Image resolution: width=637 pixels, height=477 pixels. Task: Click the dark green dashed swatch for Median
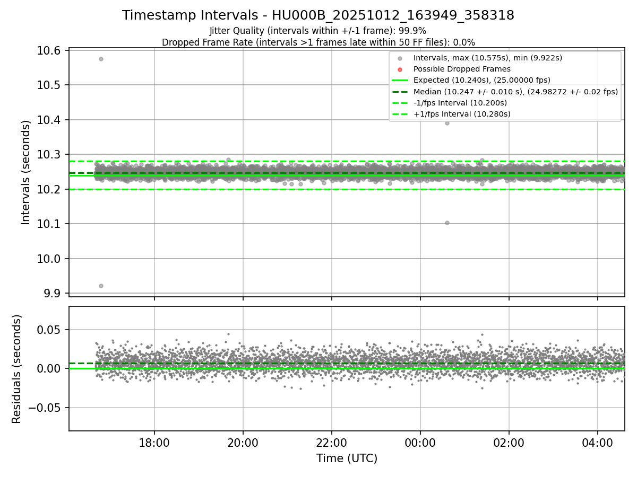point(400,92)
